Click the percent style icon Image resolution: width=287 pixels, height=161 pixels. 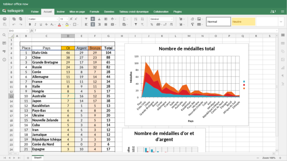tap(152, 25)
